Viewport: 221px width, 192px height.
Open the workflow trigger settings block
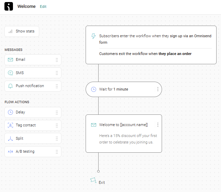pos(151,45)
